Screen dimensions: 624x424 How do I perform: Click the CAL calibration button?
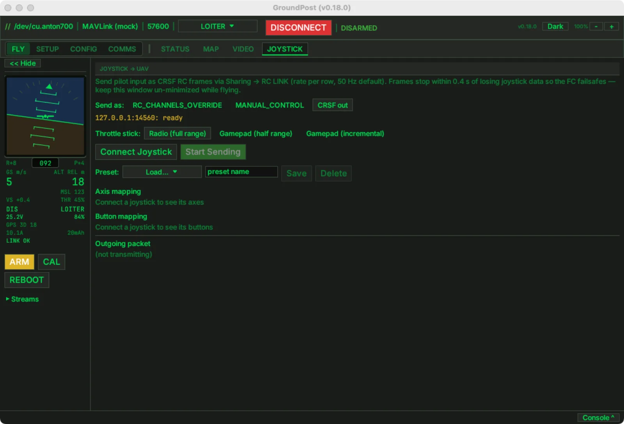tap(51, 262)
